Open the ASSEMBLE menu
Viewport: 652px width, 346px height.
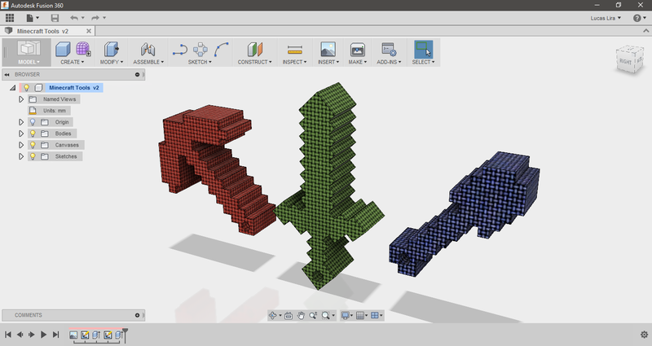point(148,62)
